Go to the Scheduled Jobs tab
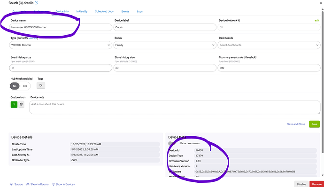Screen dimensions: 324x187 tap(104, 11)
